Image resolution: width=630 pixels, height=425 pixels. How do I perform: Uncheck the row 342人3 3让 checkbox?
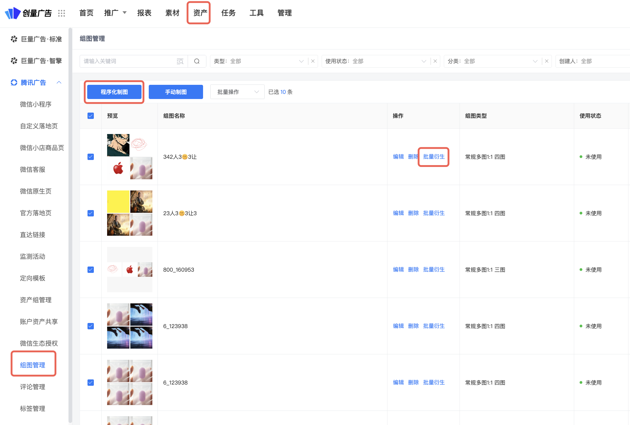tap(91, 157)
